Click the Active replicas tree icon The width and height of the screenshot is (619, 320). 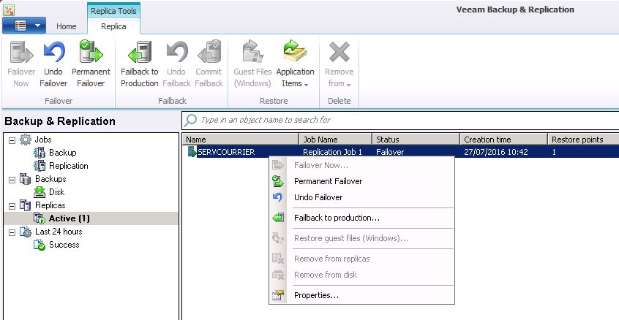click(40, 218)
